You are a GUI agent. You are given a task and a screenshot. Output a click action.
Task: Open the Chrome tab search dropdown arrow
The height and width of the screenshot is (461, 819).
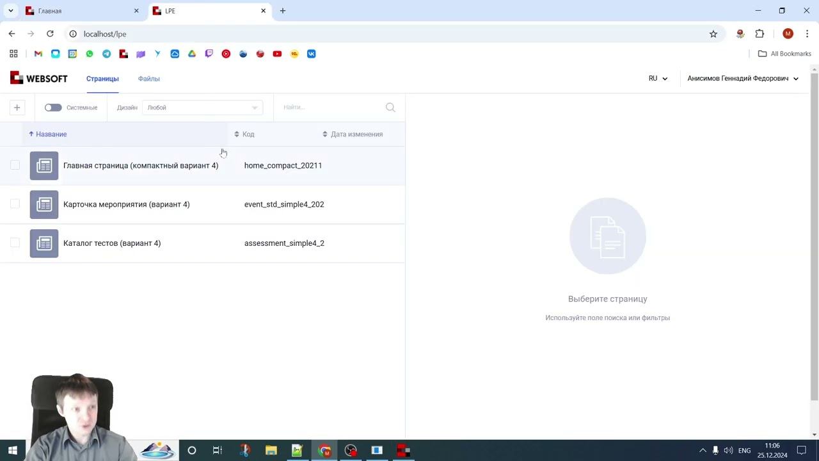[x=10, y=11]
